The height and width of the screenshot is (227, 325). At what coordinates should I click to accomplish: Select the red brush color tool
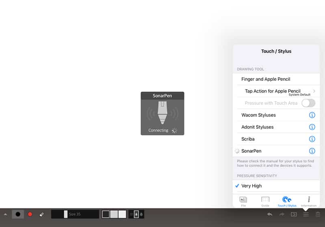[30, 214]
